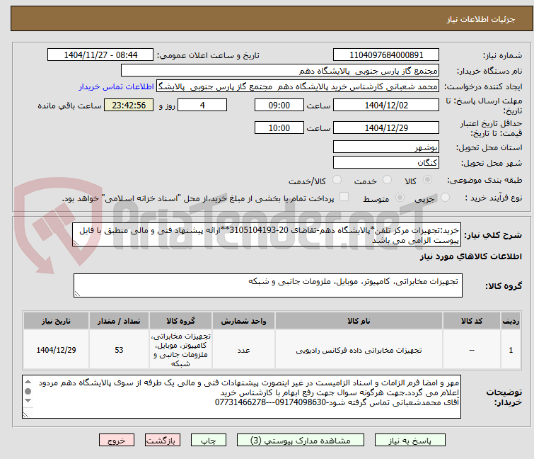The height and width of the screenshot is (459, 534).
Task: Click the کنگان city field
Action: pos(386,162)
